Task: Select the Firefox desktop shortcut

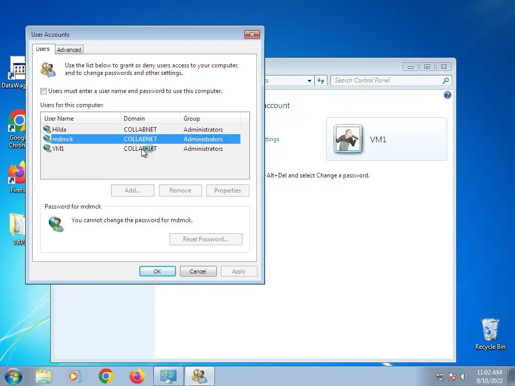Action: point(17,177)
